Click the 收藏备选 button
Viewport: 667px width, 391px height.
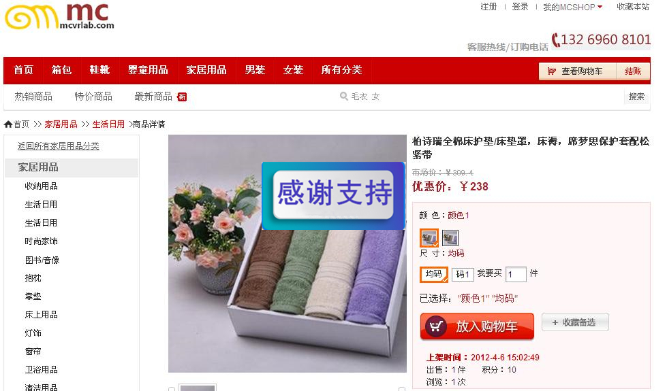click(575, 322)
